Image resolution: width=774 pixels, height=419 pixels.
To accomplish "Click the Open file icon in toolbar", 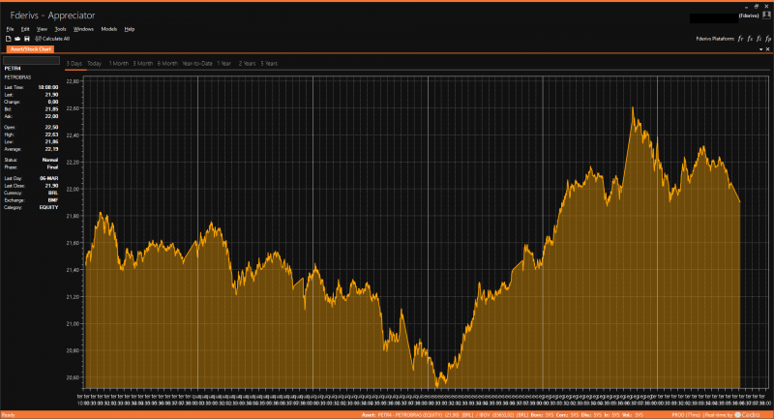I will click(x=16, y=39).
